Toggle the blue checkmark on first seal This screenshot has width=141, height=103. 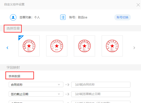[21, 37]
